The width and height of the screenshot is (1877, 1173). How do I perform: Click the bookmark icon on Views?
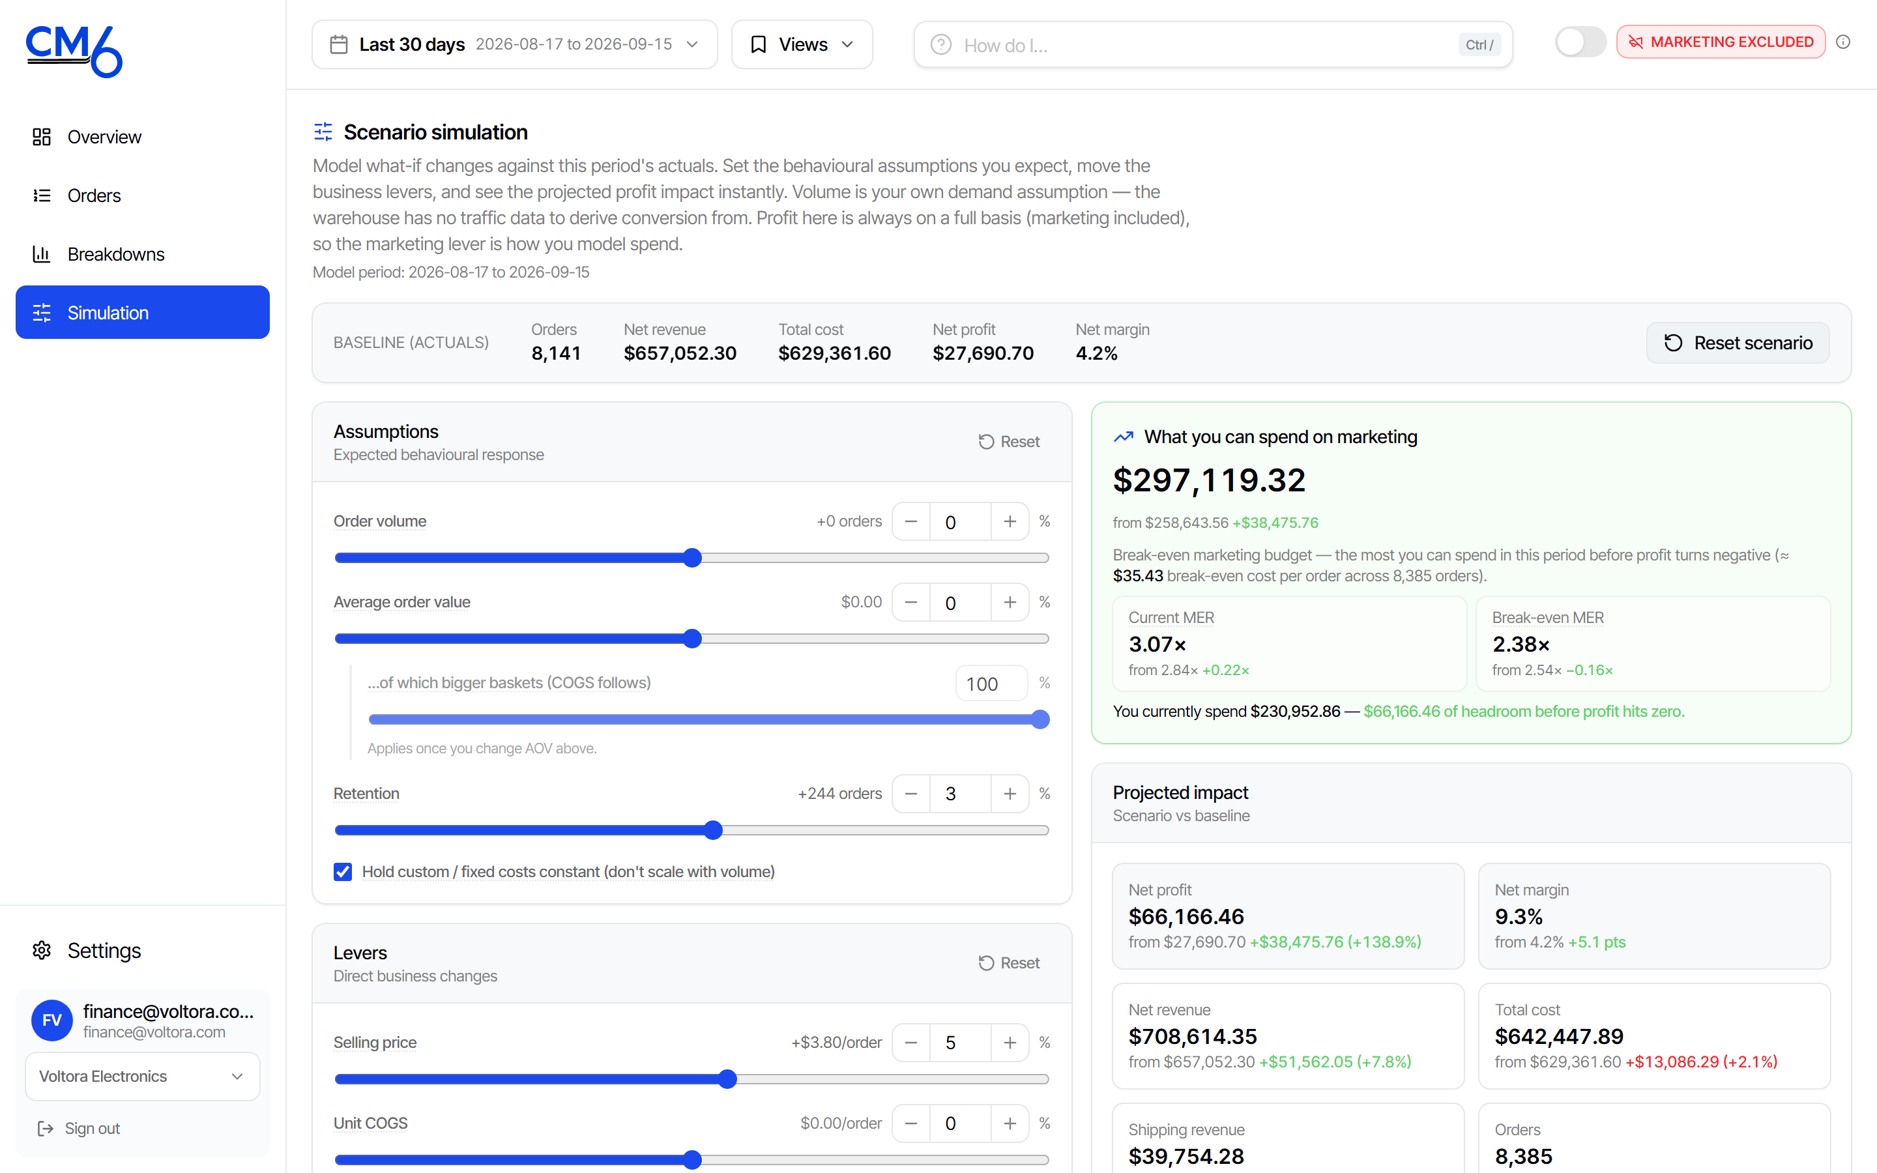(x=759, y=44)
